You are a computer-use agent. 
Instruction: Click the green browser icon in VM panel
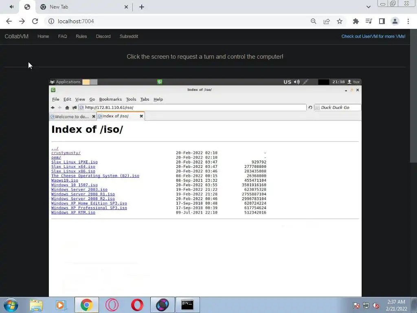pyautogui.click(x=160, y=82)
